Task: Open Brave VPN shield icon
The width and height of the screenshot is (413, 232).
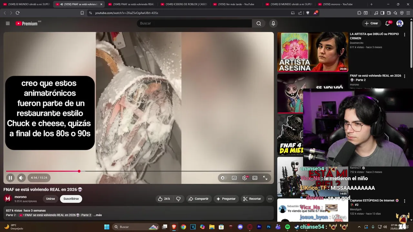Action: pyautogui.click(x=402, y=13)
